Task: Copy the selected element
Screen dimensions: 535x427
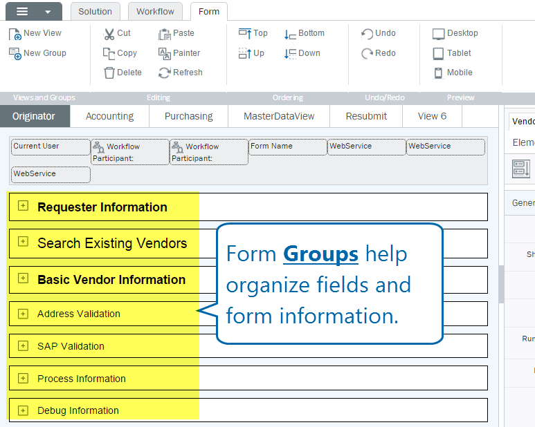Action: [120, 53]
